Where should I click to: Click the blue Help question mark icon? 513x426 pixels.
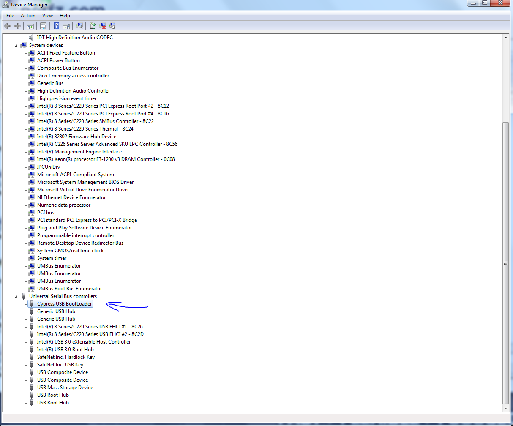point(56,26)
